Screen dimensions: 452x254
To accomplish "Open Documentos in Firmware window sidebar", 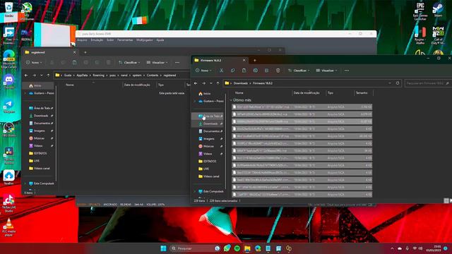I will 210,131.
